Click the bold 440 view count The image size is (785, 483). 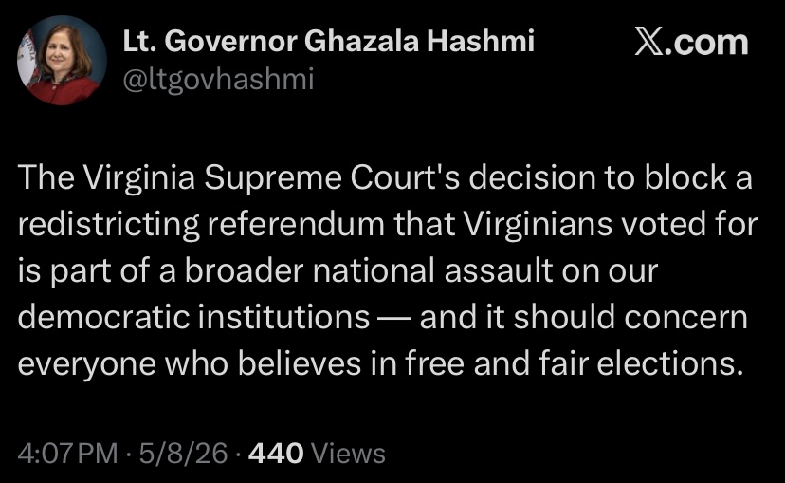(276, 454)
